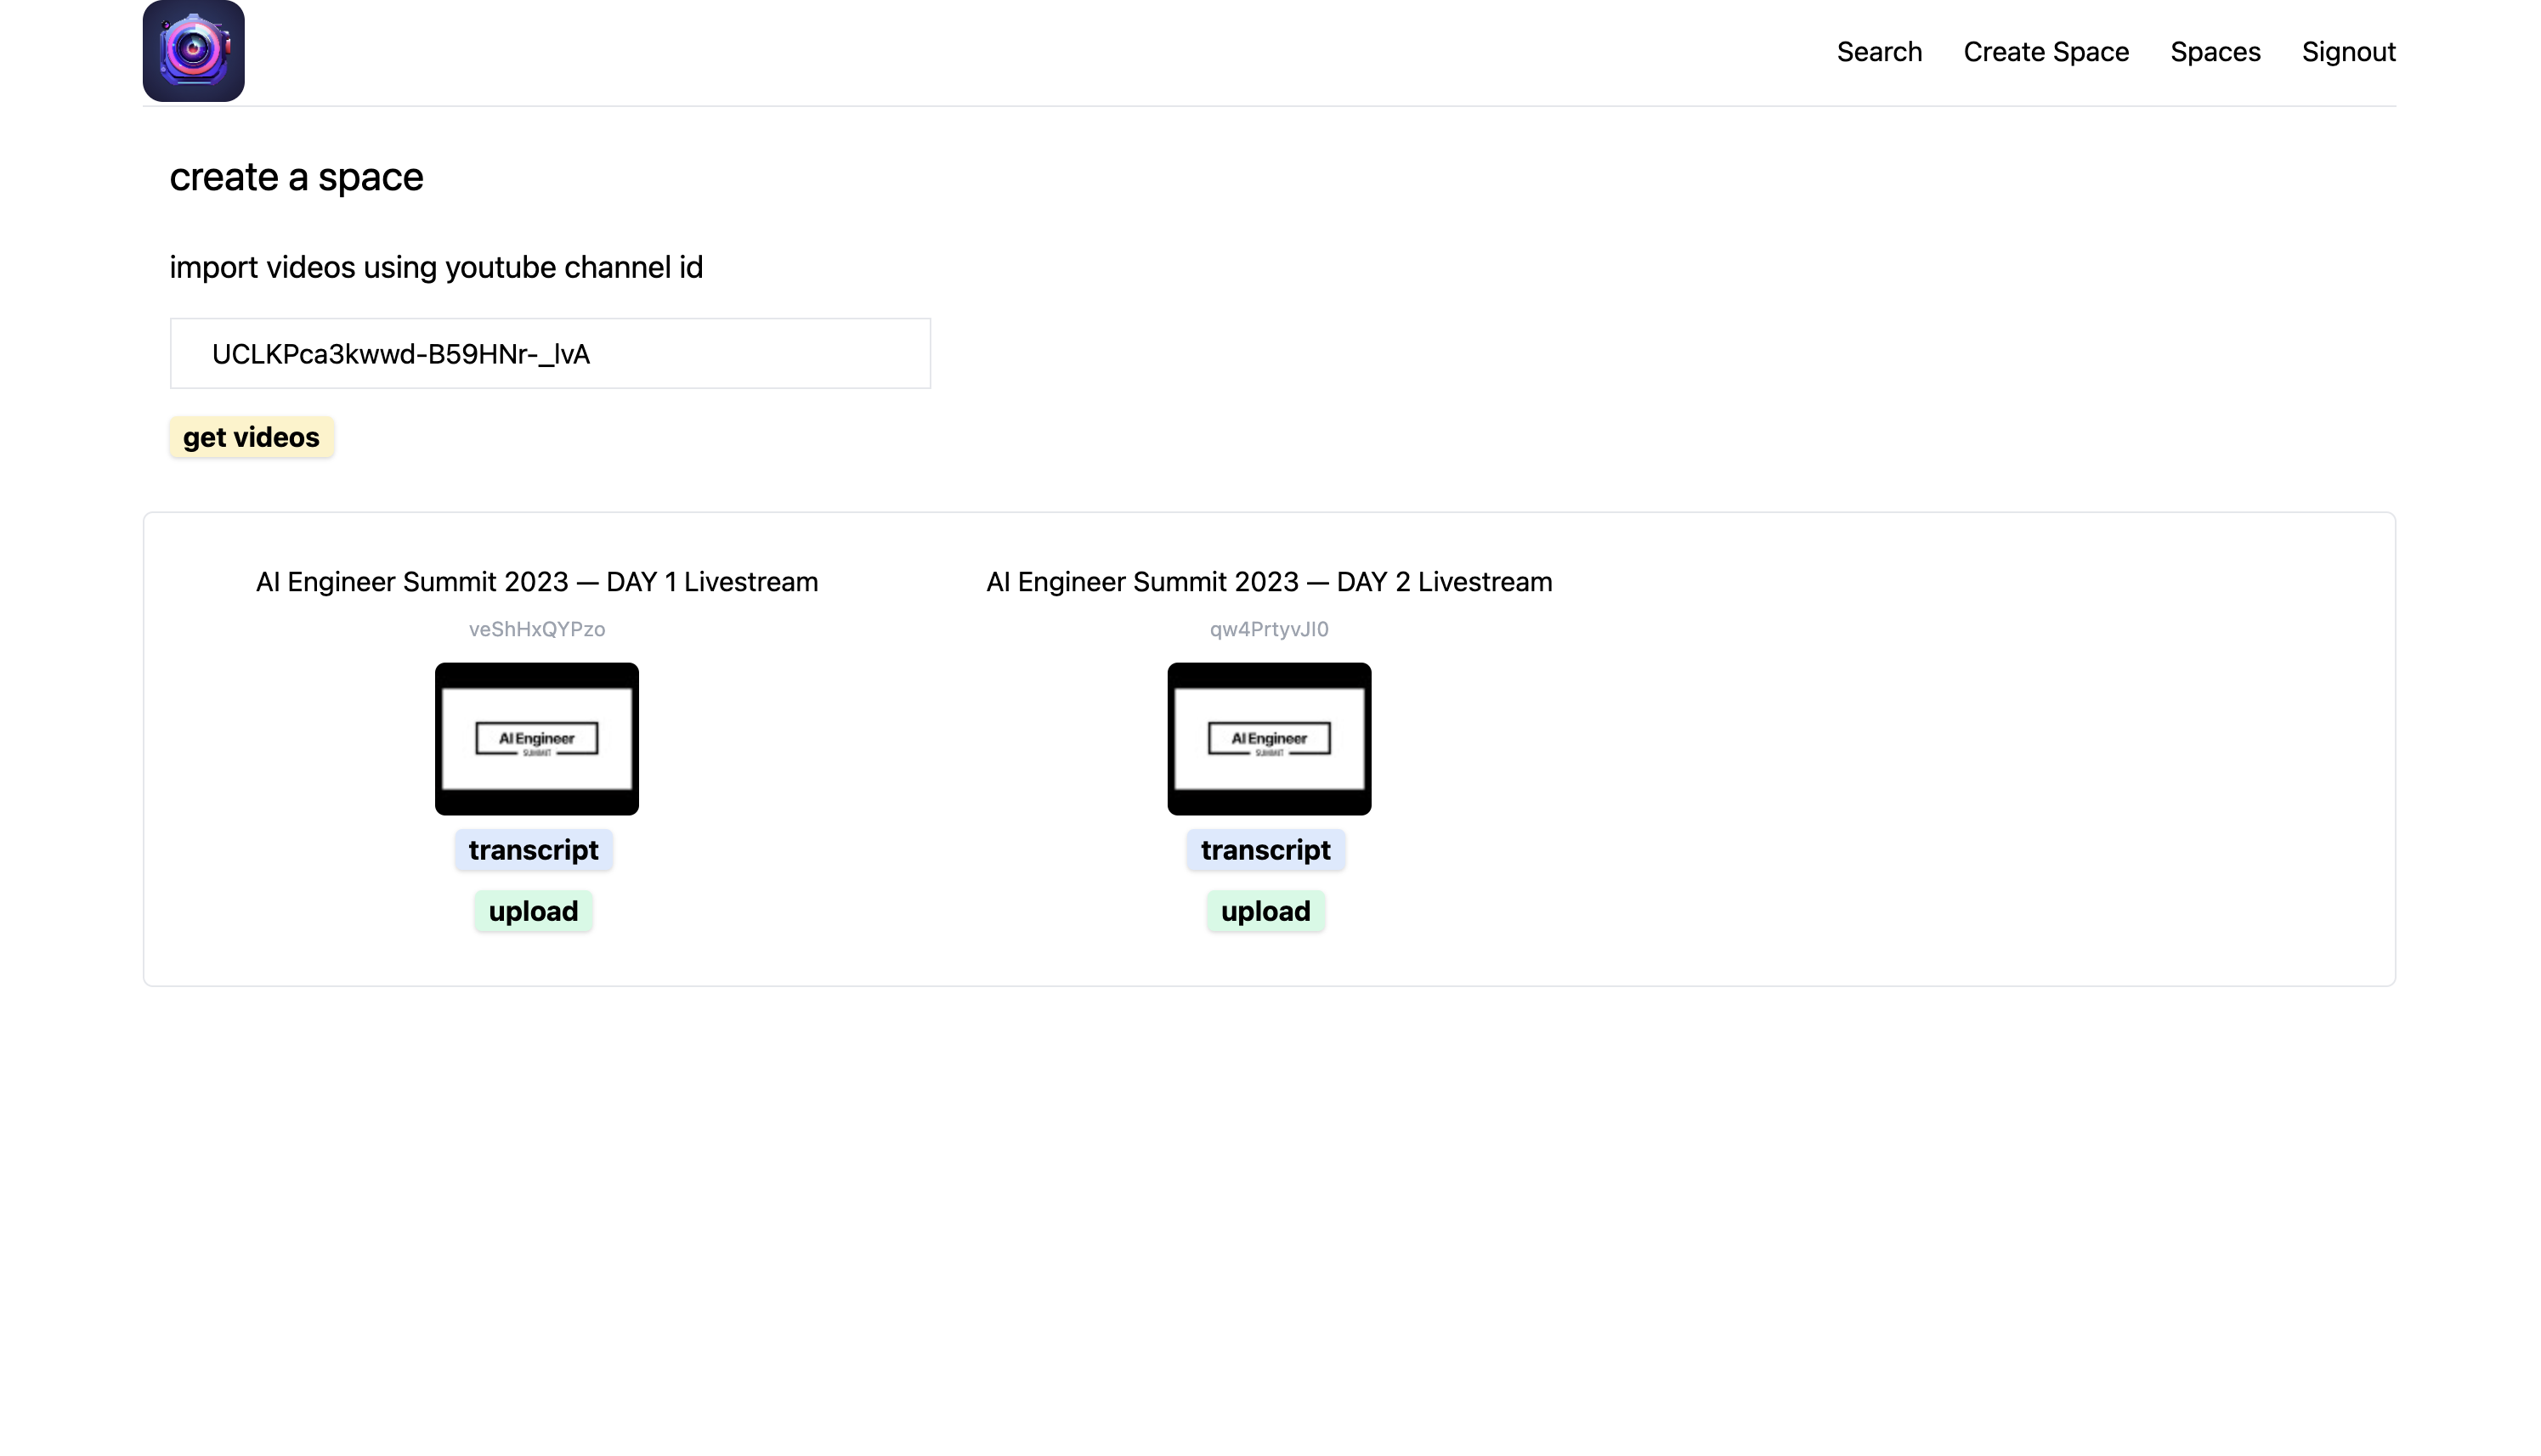The image size is (2541, 1456).
Task: Click the DAY 2 Livestream thumbnail
Action: [1267, 738]
